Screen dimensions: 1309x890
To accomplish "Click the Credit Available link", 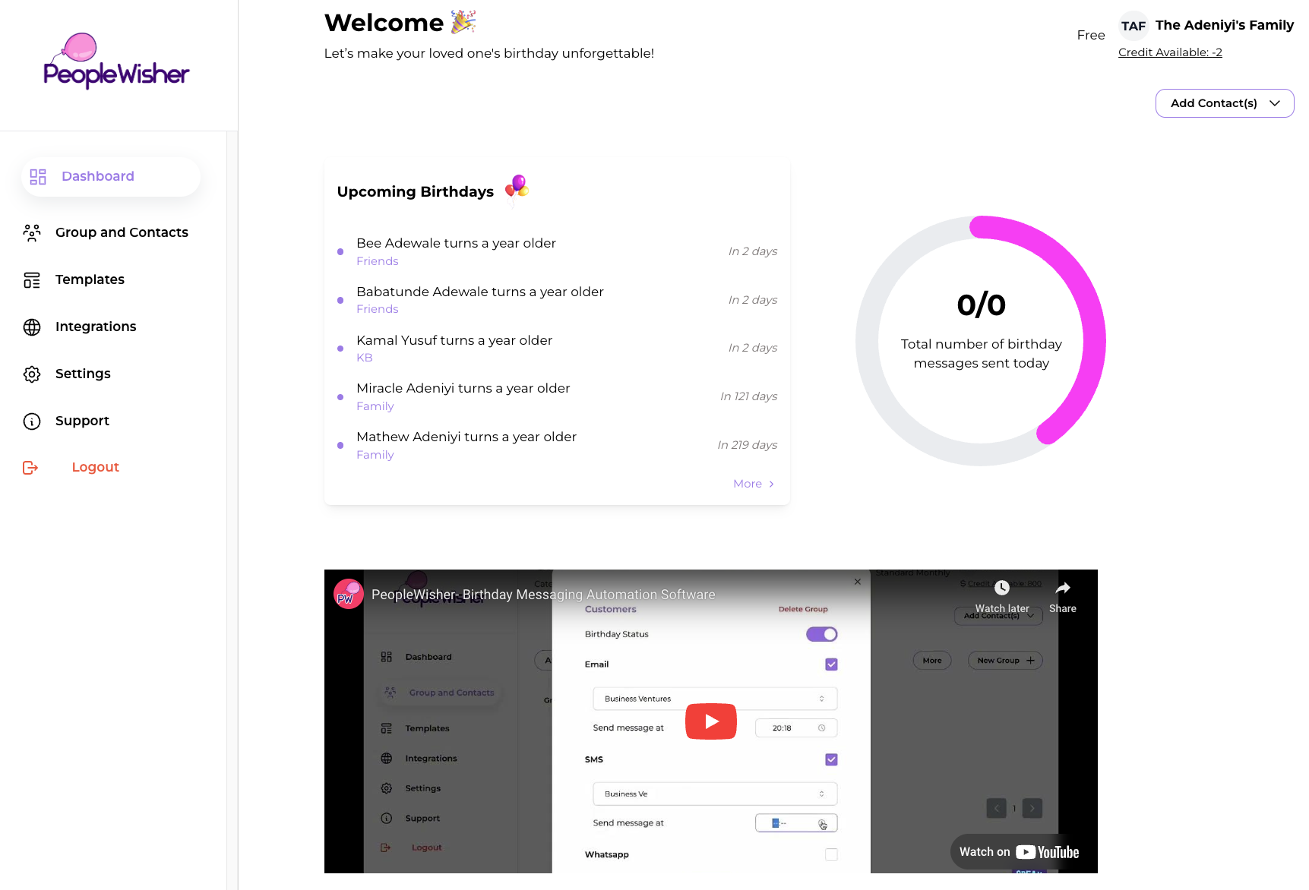I will pos(1170,52).
